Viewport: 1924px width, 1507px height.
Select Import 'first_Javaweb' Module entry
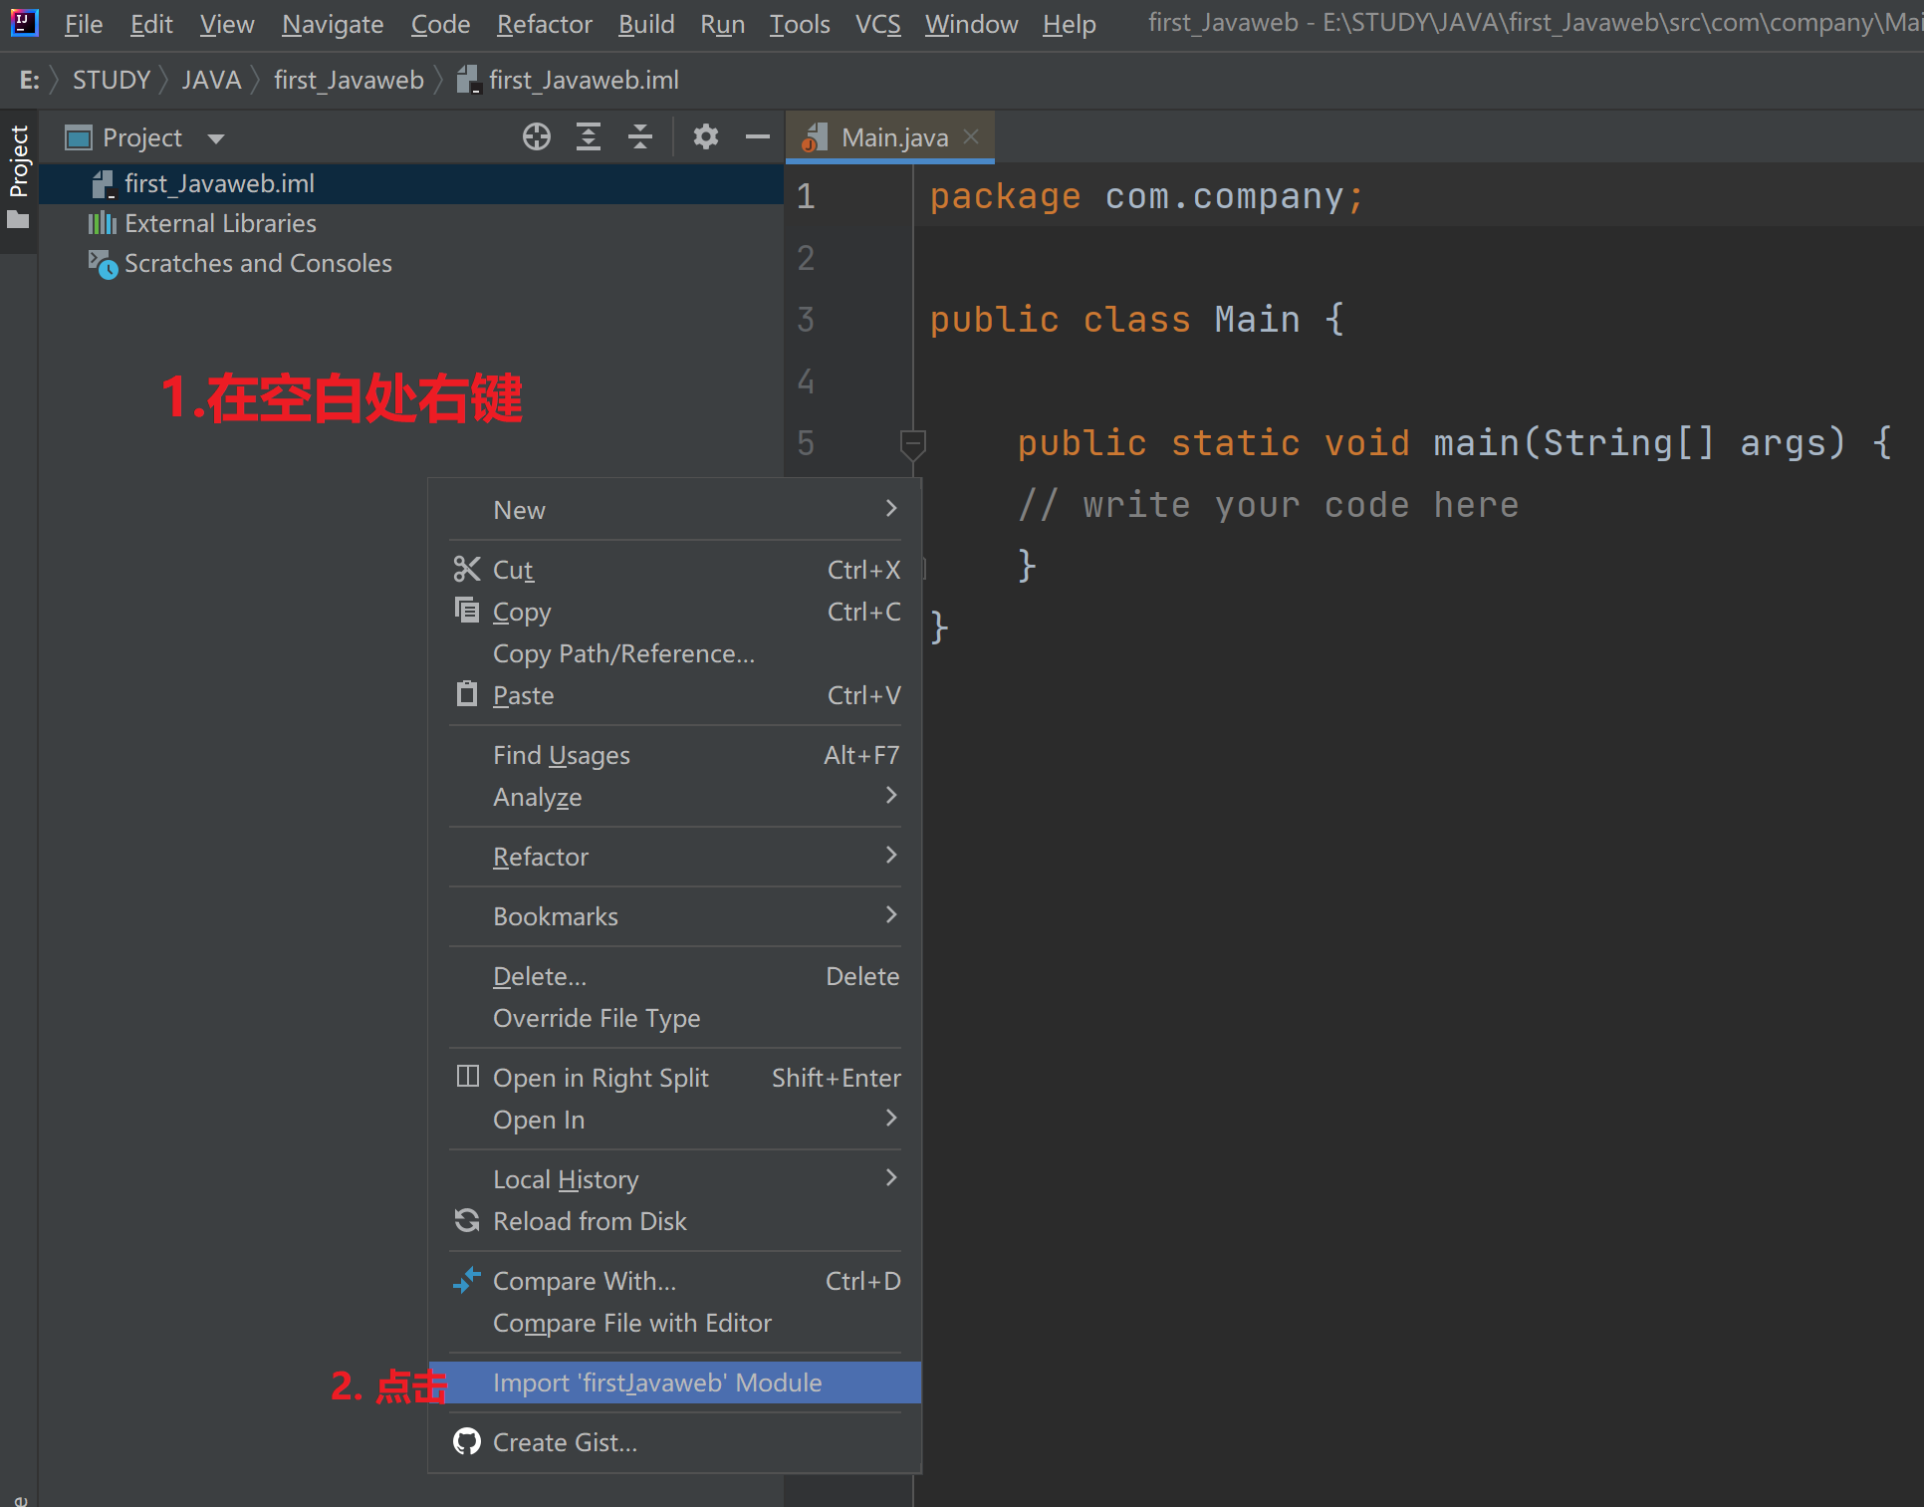pos(656,1382)
